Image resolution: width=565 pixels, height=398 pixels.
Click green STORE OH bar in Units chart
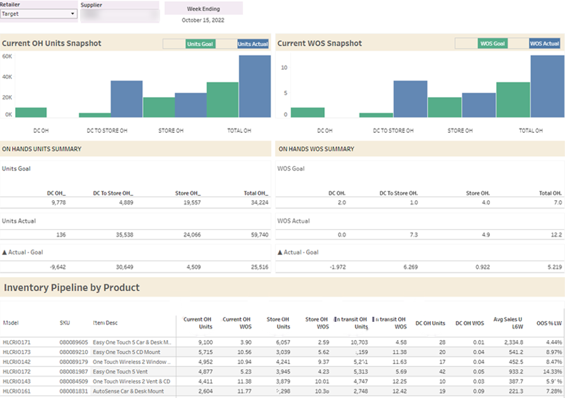159,107
